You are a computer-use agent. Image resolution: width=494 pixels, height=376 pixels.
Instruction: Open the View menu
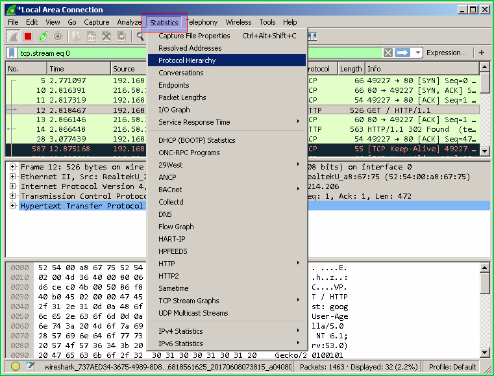53,22
